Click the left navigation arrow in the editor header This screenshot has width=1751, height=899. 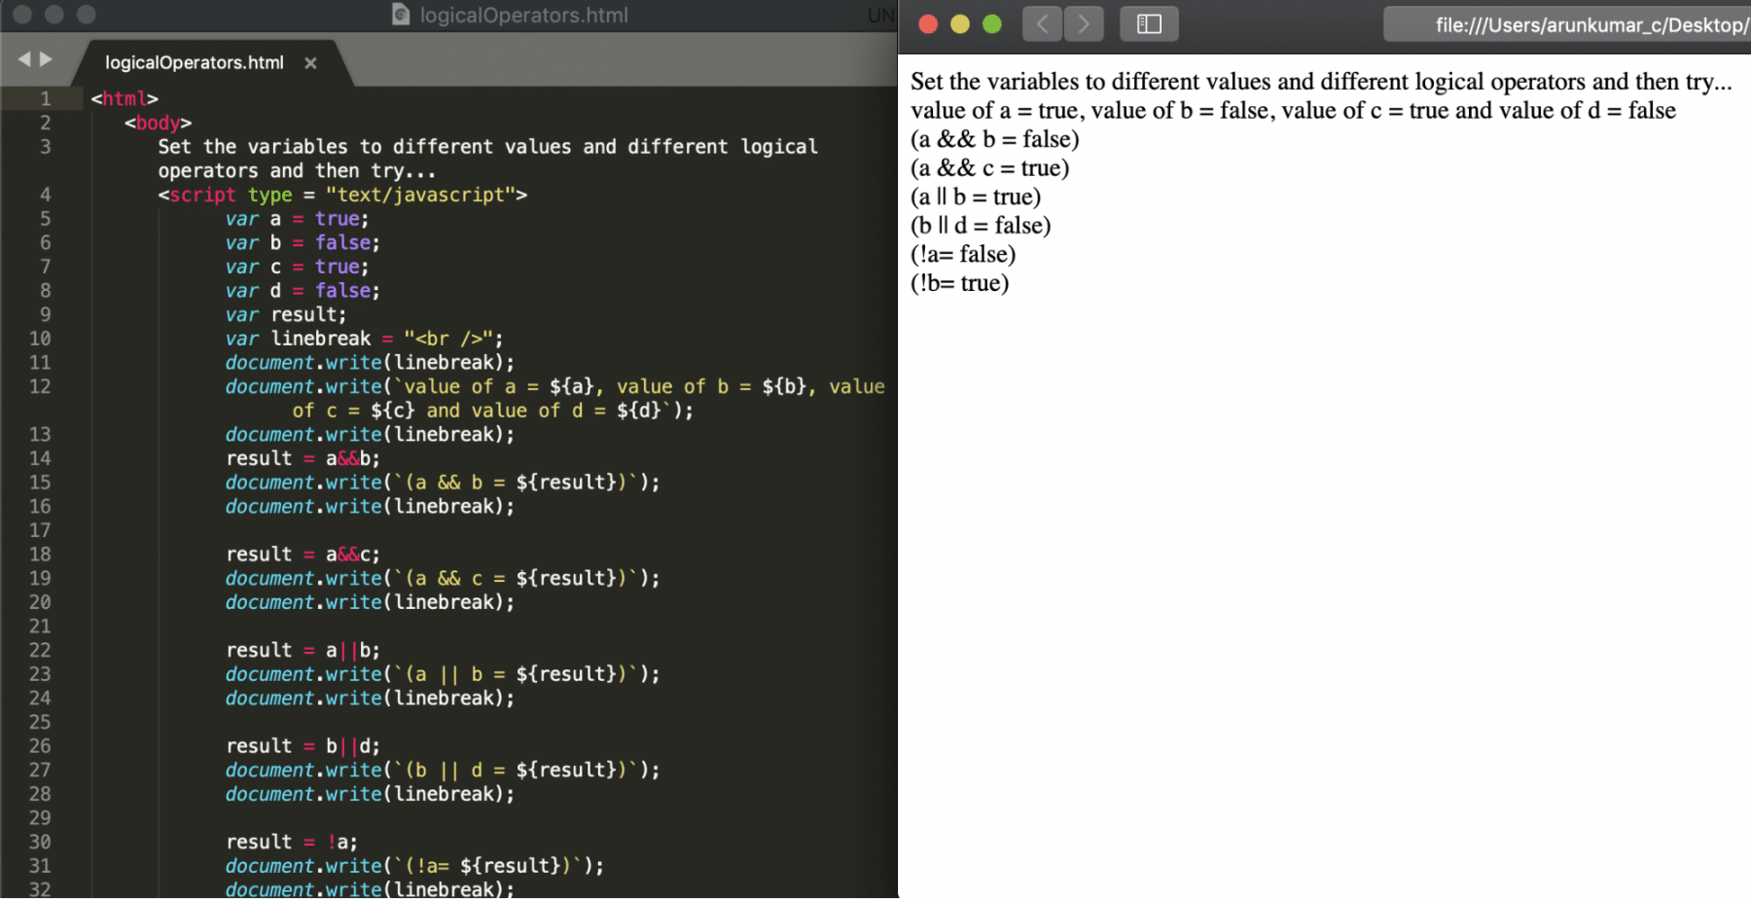[x=23, y=59]
